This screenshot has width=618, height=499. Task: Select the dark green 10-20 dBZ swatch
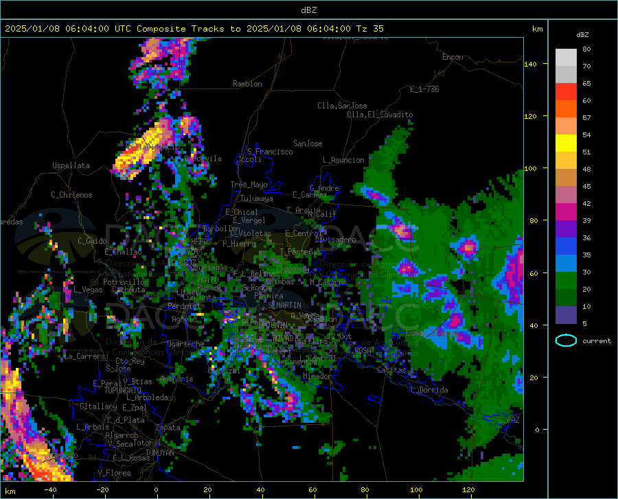566,298
